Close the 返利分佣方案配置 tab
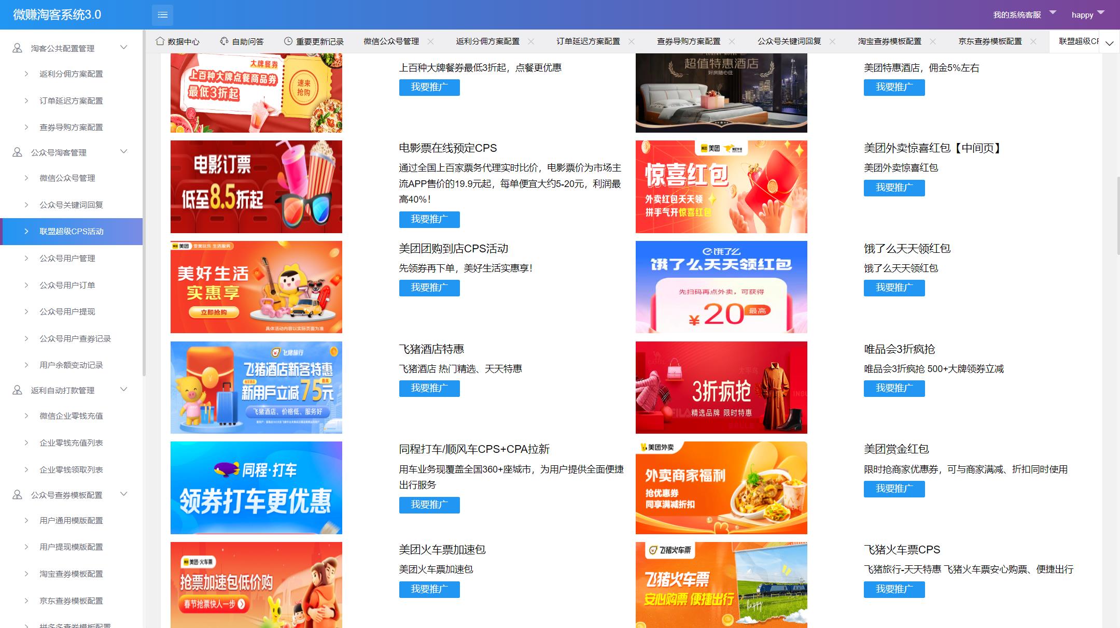Viewport: 1120px width, 628px height. [531, 41]
